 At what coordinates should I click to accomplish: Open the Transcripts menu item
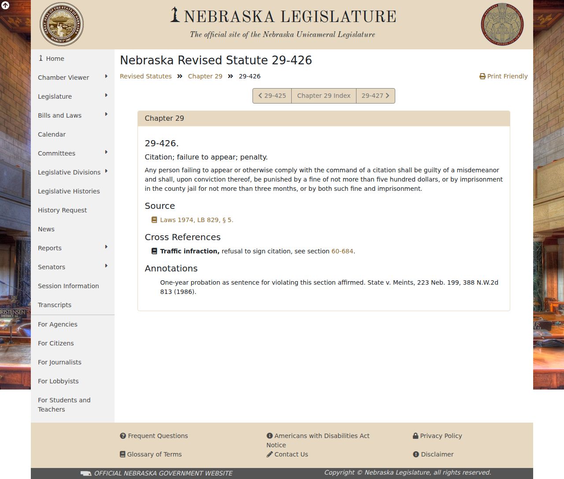click(73, 305)
